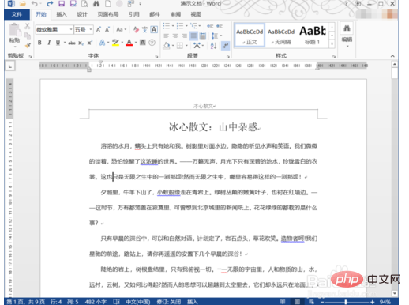
Task: Open the phonetic guide (文) tool
Action: (x=144, y=29)
